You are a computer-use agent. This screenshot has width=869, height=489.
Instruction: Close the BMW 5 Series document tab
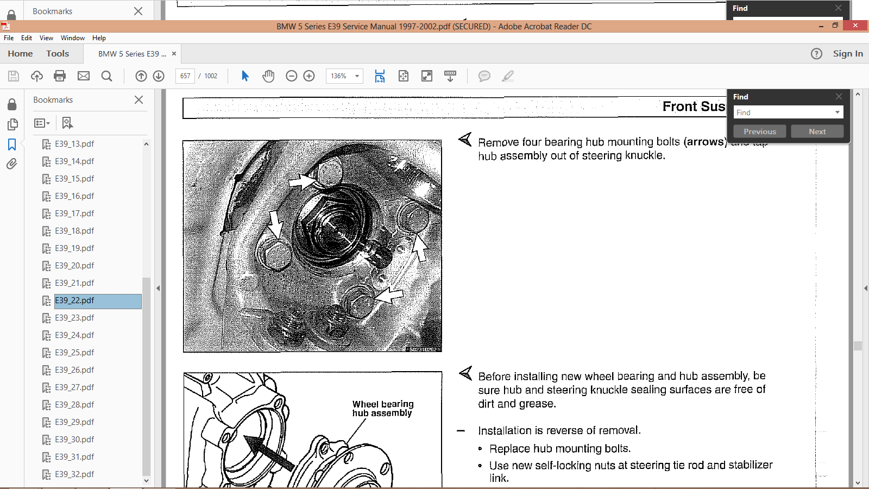click(x=174, y=54)
